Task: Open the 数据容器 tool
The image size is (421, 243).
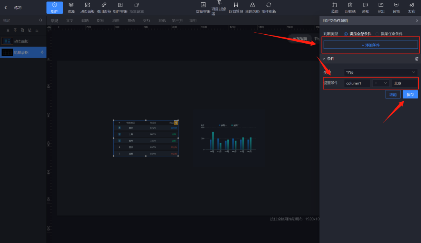Action: point(203,7)
